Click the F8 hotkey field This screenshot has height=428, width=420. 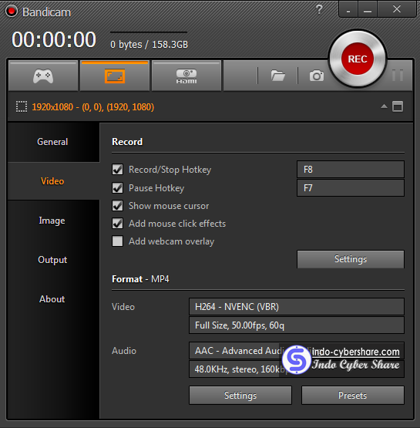click(351, 170)
